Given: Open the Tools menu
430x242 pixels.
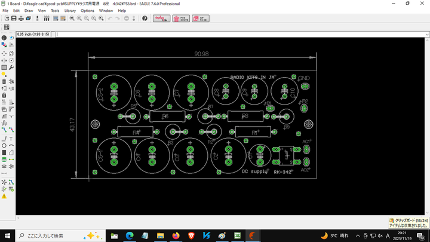Looking at the screenshot, I should 55,11.
